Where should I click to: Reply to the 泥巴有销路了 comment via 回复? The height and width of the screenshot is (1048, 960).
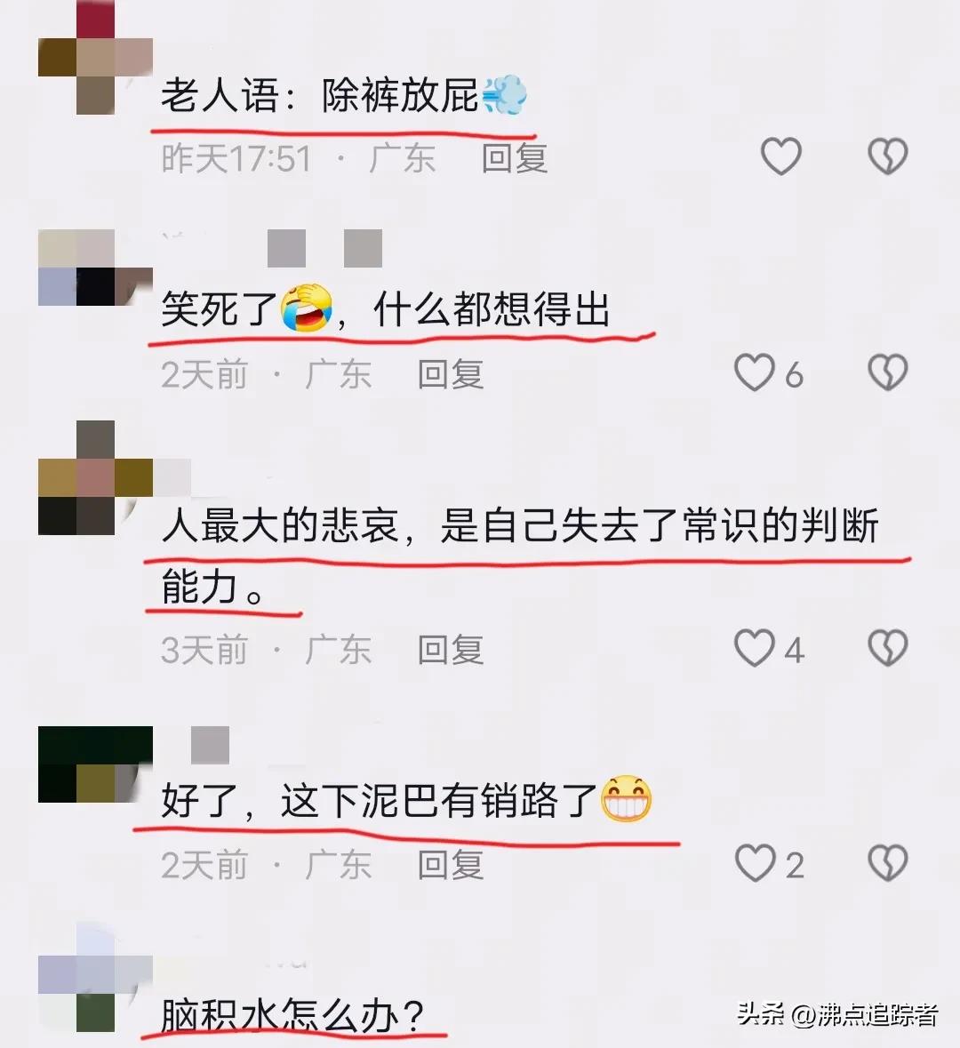pos(451,865)
